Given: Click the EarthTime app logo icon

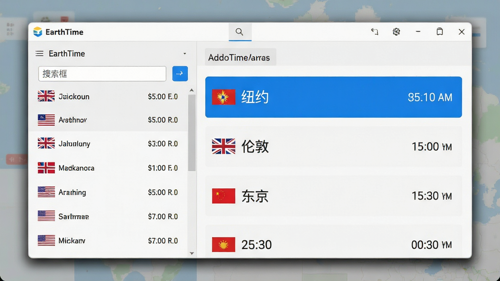Looking at the screenshot, I should (x=38, y=32).
